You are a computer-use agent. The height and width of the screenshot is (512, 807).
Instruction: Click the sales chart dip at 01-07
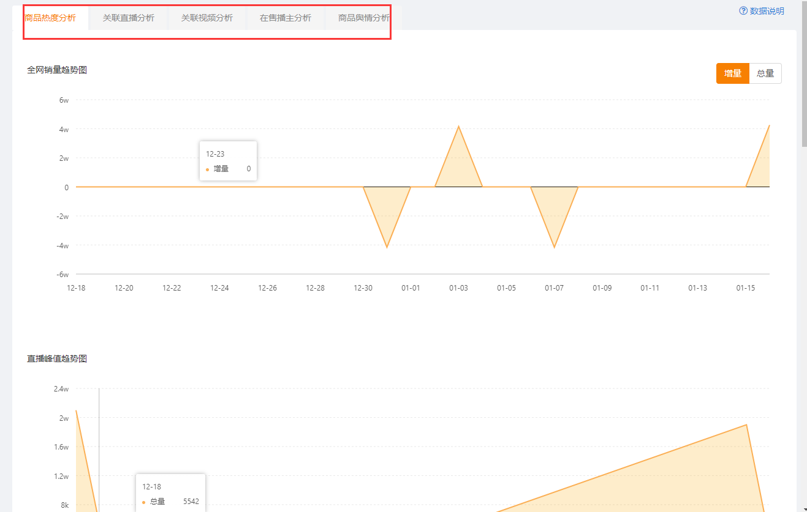click(554, 247)
